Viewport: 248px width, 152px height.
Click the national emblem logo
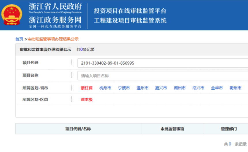(x=12, y=15)
